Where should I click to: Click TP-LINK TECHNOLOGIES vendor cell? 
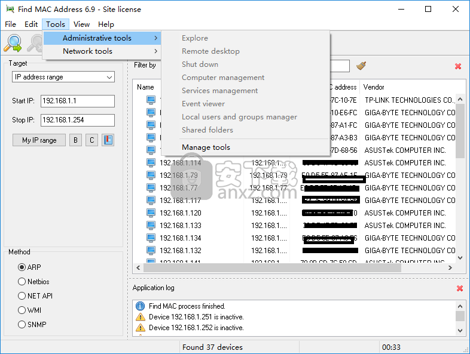pos(410,100)
